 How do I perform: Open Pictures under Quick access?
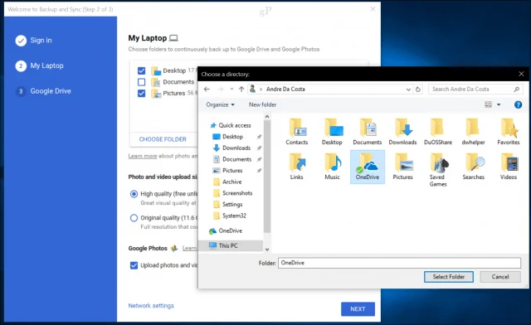(227, 170)
